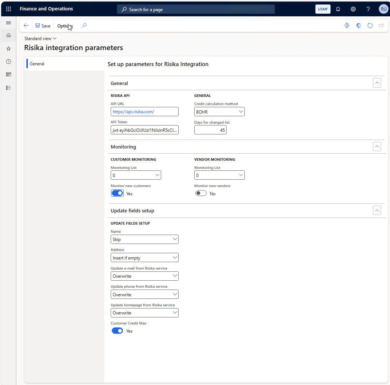Image resolution: width=390 pixels, height=385 pixels.
Task: Refresh the page with the circular arrow
Action: [x=370, y=26]
